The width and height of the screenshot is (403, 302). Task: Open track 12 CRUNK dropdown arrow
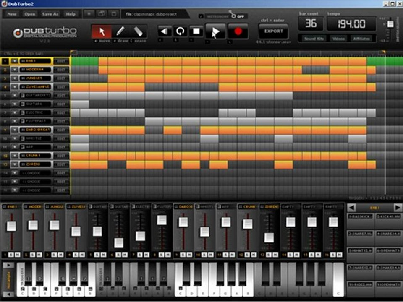(15, 156)
